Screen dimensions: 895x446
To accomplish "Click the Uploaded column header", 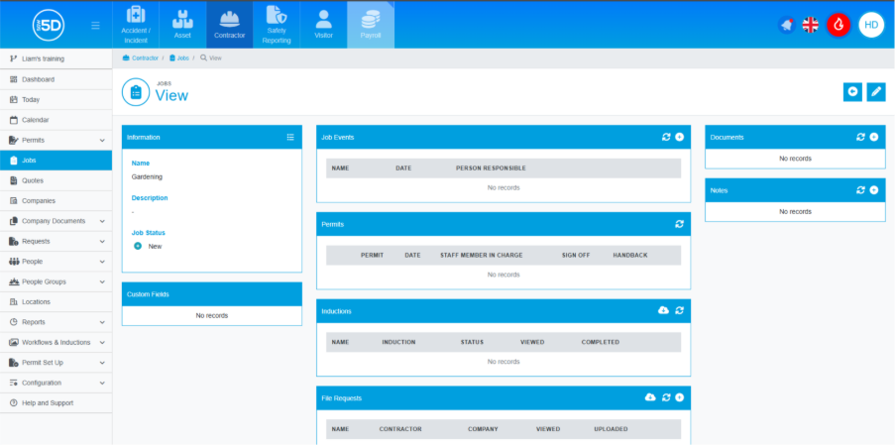I will 611,429.
